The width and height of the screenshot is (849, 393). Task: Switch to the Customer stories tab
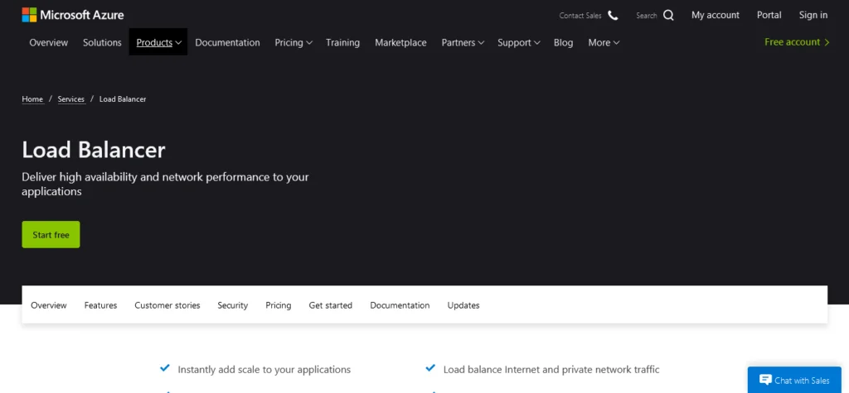click(x=167, y=305)
